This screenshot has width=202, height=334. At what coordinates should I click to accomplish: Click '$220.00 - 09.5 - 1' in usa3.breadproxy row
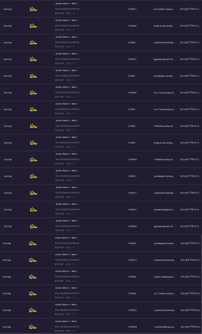pos(64,331)
